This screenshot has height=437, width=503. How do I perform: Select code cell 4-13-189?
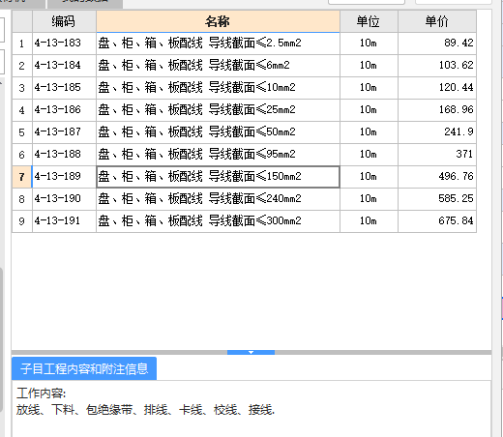point(64,177)
